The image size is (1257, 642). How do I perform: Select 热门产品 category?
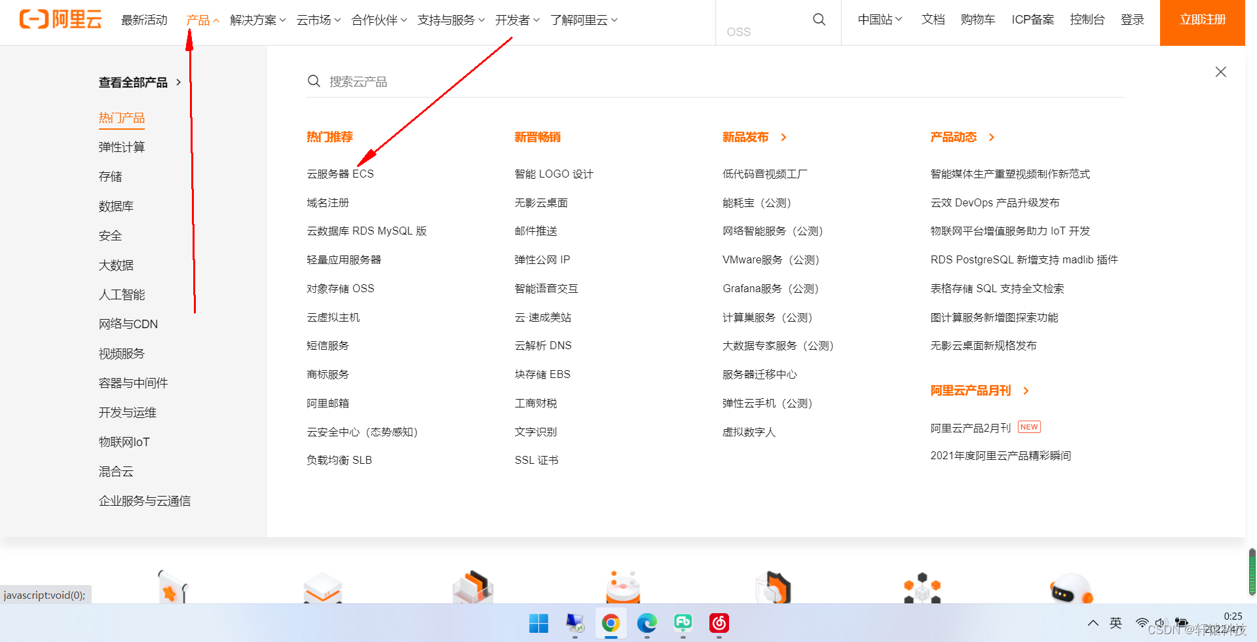122,118
